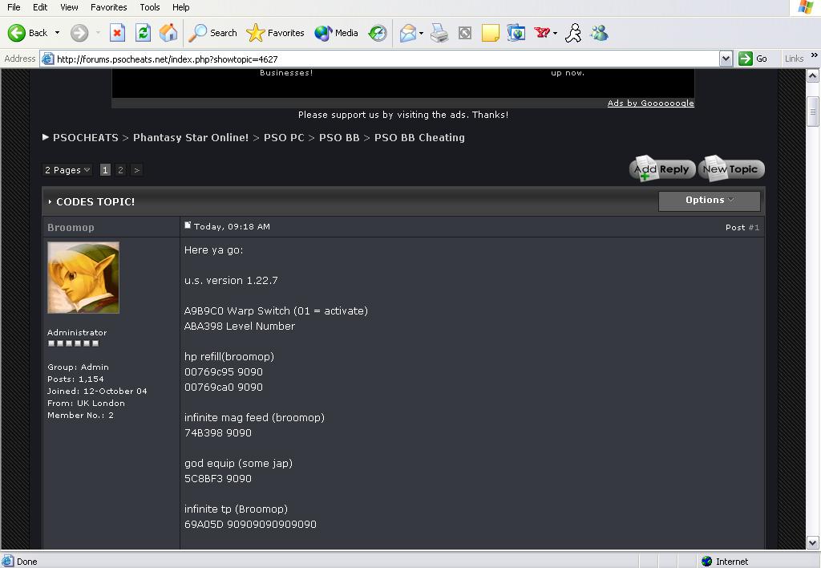The height and width of the screenshot is (568, 821).
Task: Expand the Yahoo toolbar dropdown arrow
Action: tap(555, 33)
